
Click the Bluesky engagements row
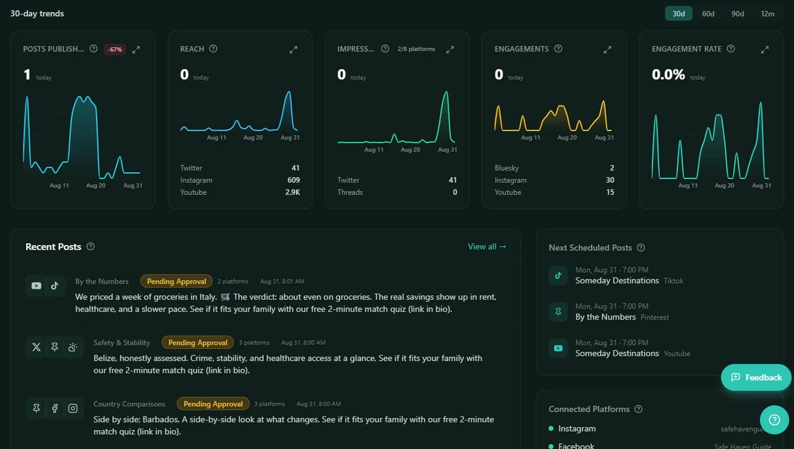pos(554,168)
